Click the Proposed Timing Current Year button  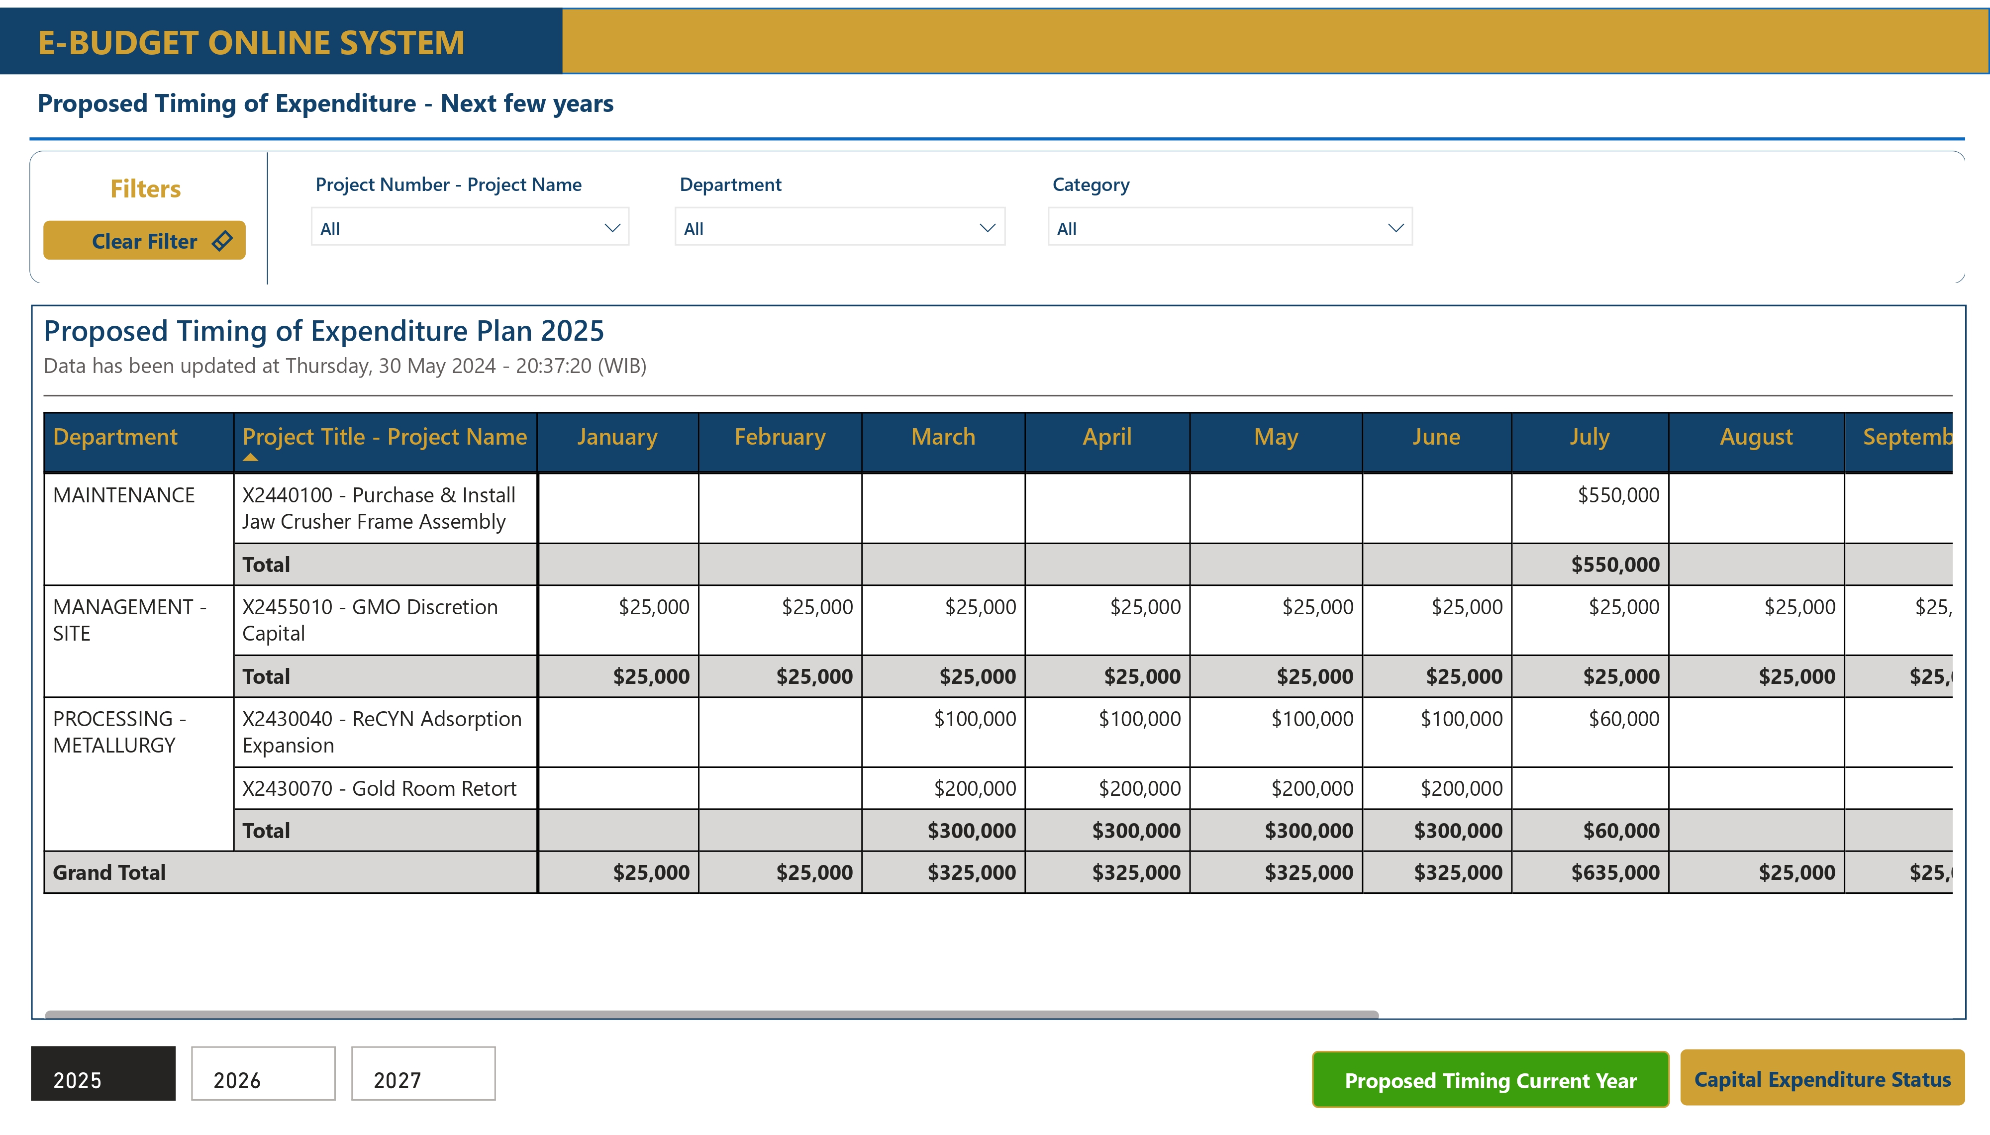tap(1490, 1080)
